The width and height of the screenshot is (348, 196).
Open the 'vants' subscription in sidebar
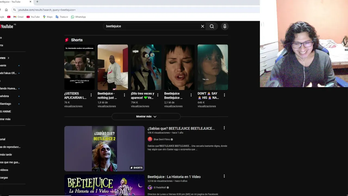tap(3, 66)
